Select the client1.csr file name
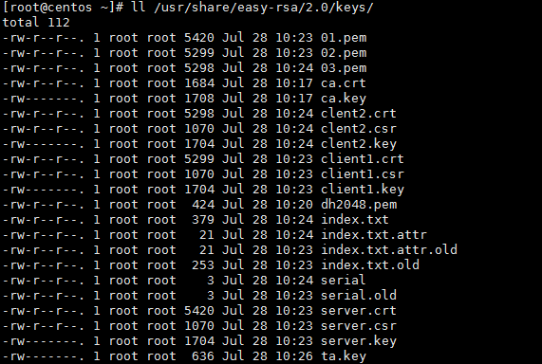 pyautogui.click(x=363, y=174)
